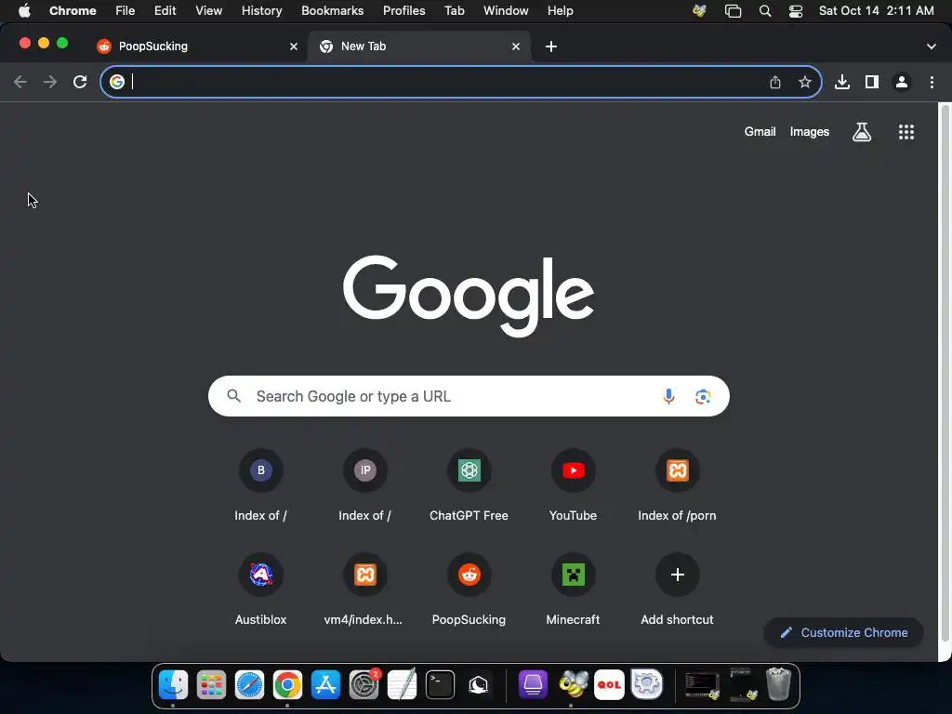Open the Trash in the Dock

tap(778, 684)
